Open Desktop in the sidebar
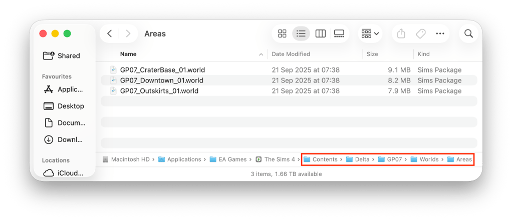Image resolution: width=512 pixels, height=220 pixels. point(71,106)
